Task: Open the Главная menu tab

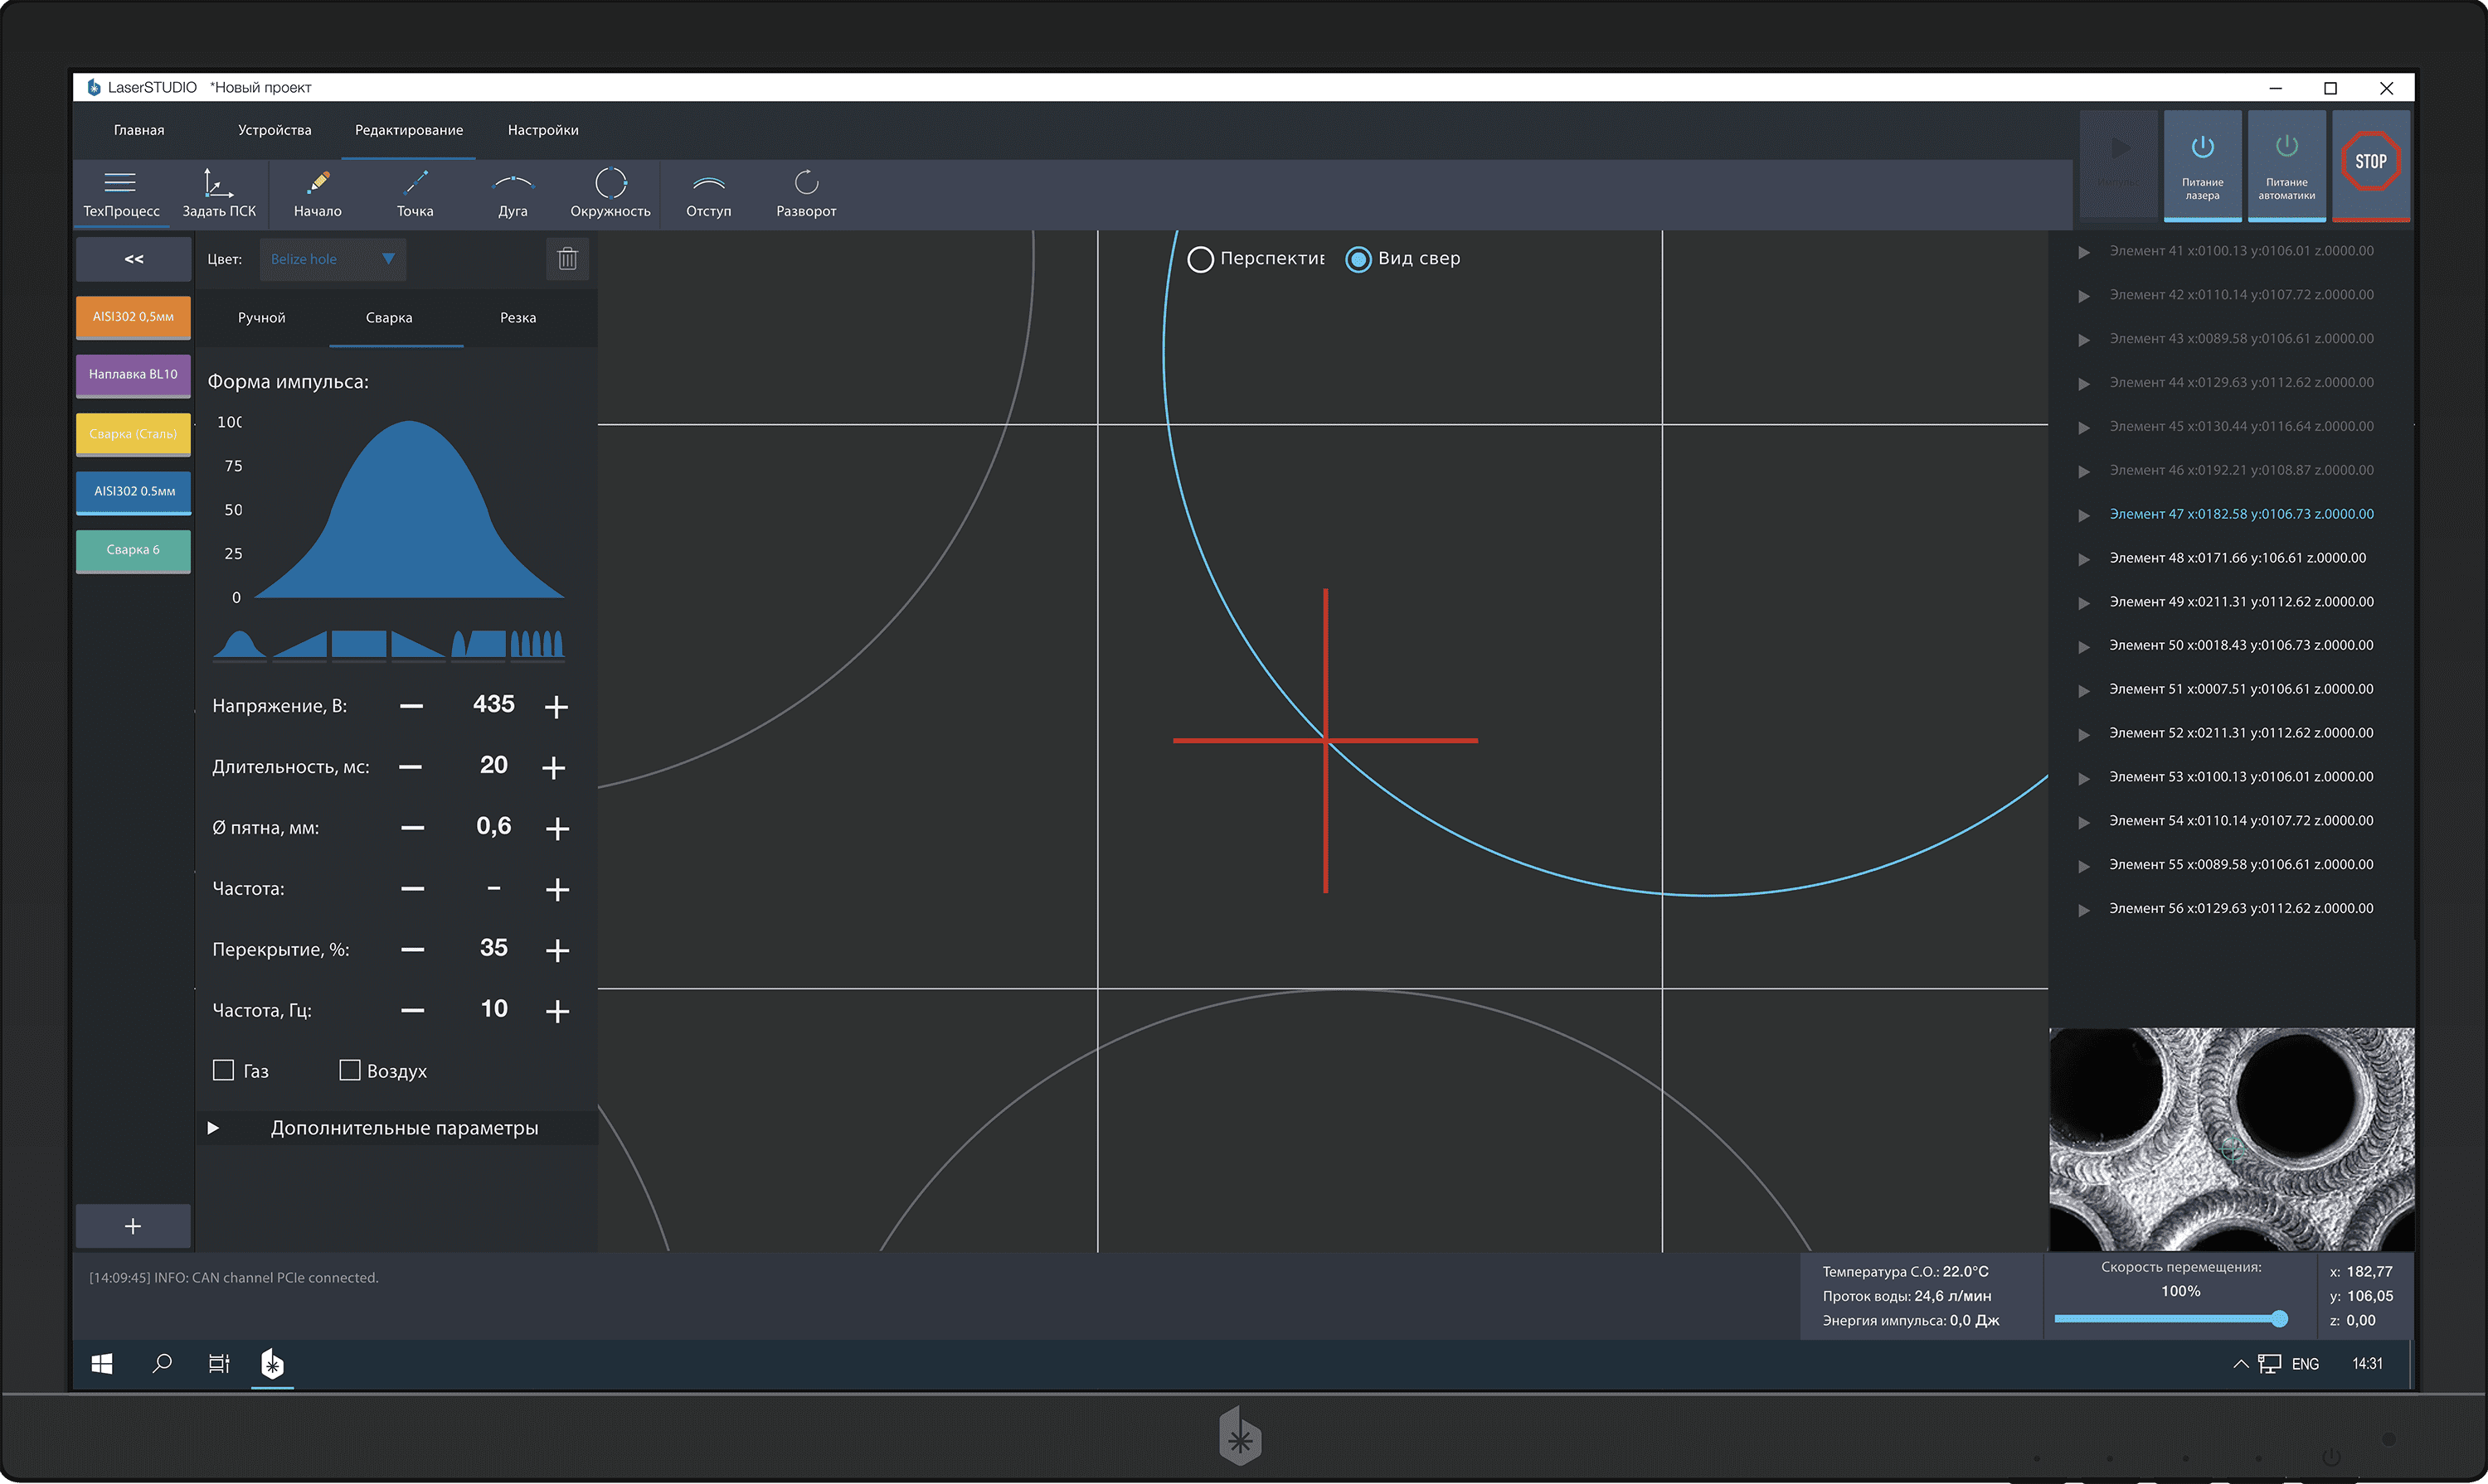Action: [x=139, y=130]
